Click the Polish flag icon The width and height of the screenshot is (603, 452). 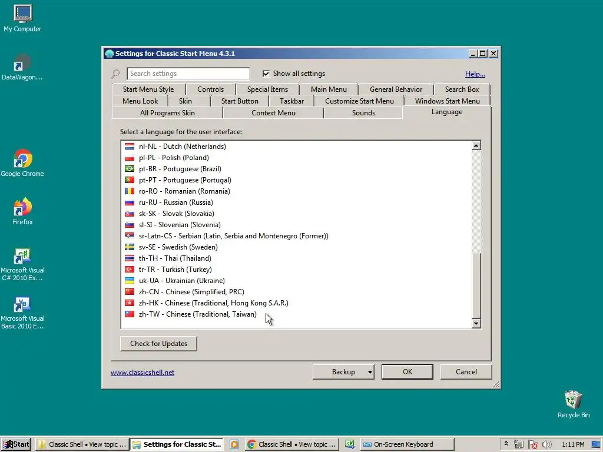pyautogui.click(x=130, y=158)
